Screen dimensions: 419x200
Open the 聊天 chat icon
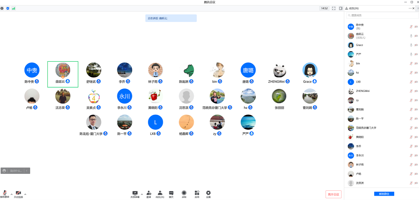pos(171,194)
